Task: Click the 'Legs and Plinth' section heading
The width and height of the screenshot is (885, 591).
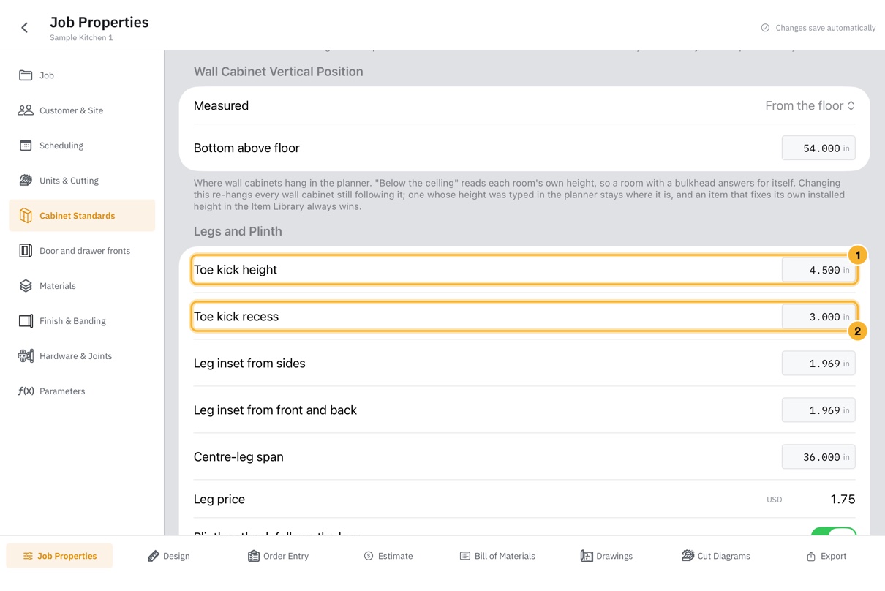Action: tap(238, 231)
